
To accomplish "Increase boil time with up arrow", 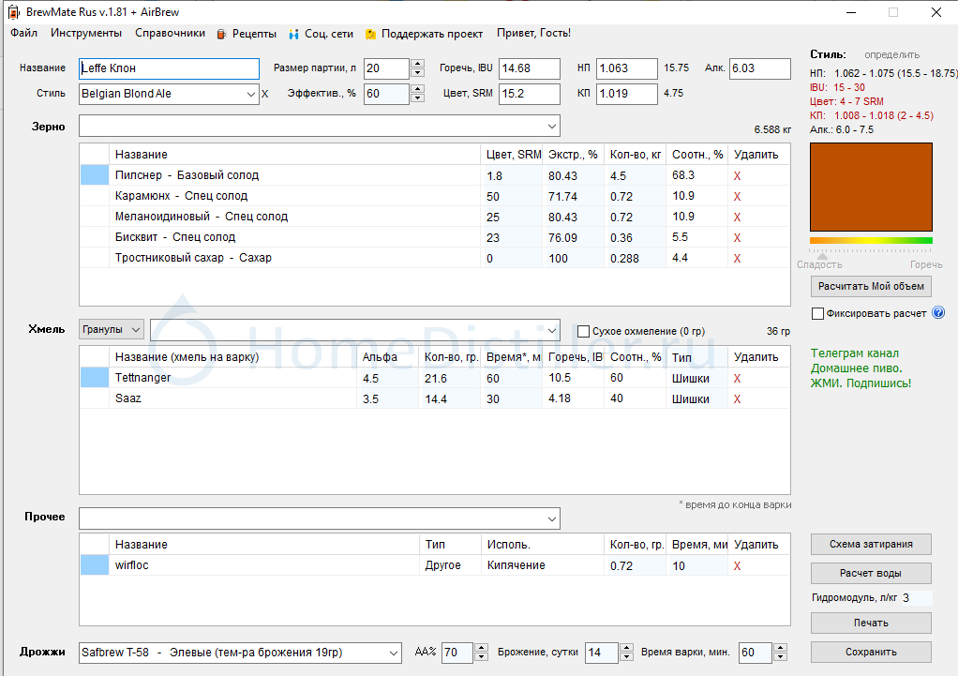I will (x=780, y=648).
